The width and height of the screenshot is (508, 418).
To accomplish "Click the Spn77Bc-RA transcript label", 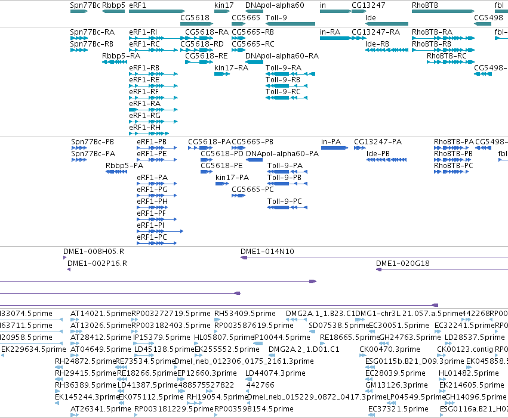I will click(x=92, y=32).
